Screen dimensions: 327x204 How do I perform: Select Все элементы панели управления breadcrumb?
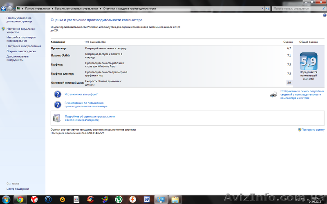pos(77,8)
